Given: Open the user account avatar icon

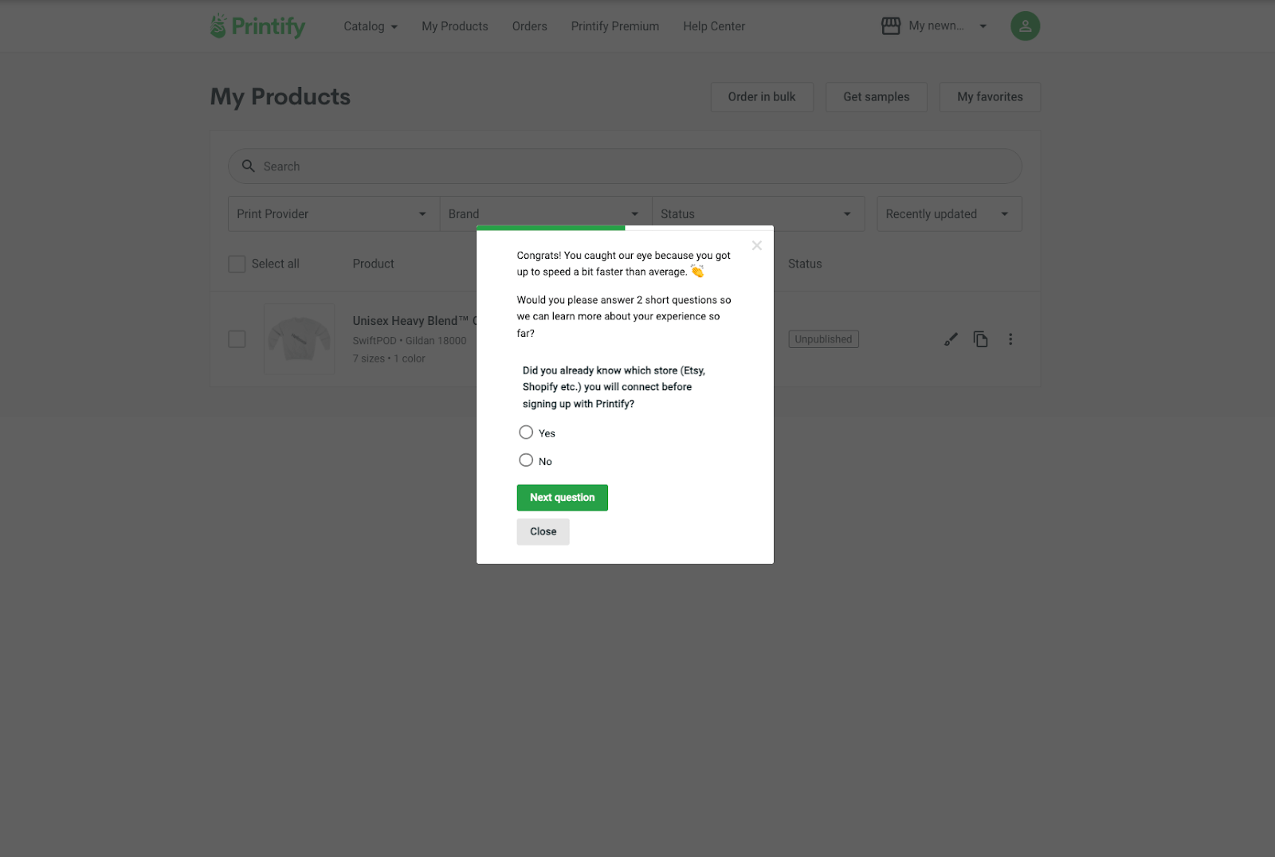Looking at the screenshot, I should pos(1025,26).
